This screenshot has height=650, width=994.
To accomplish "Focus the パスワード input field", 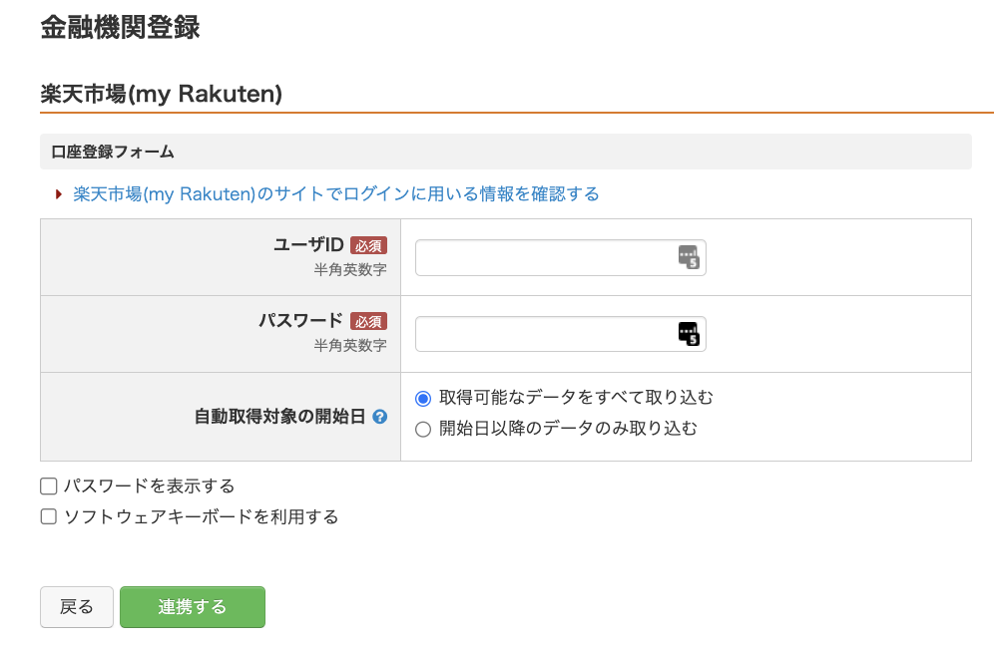I will 561,334.
